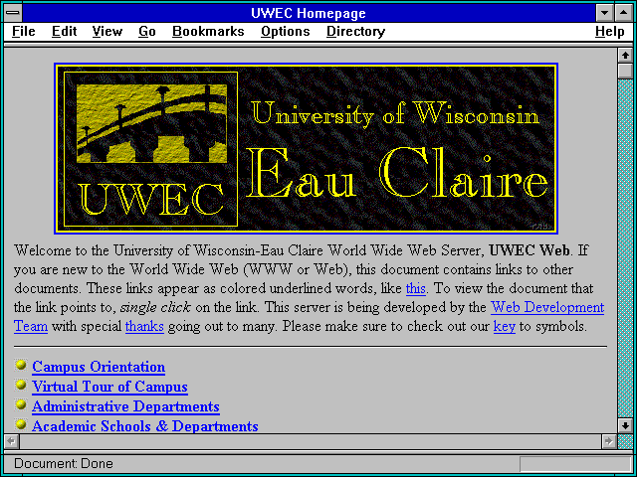Screen dimensions: 637x477
Task: Click the 'UWEC Homepage' title bar
Action: pos(309,13)
